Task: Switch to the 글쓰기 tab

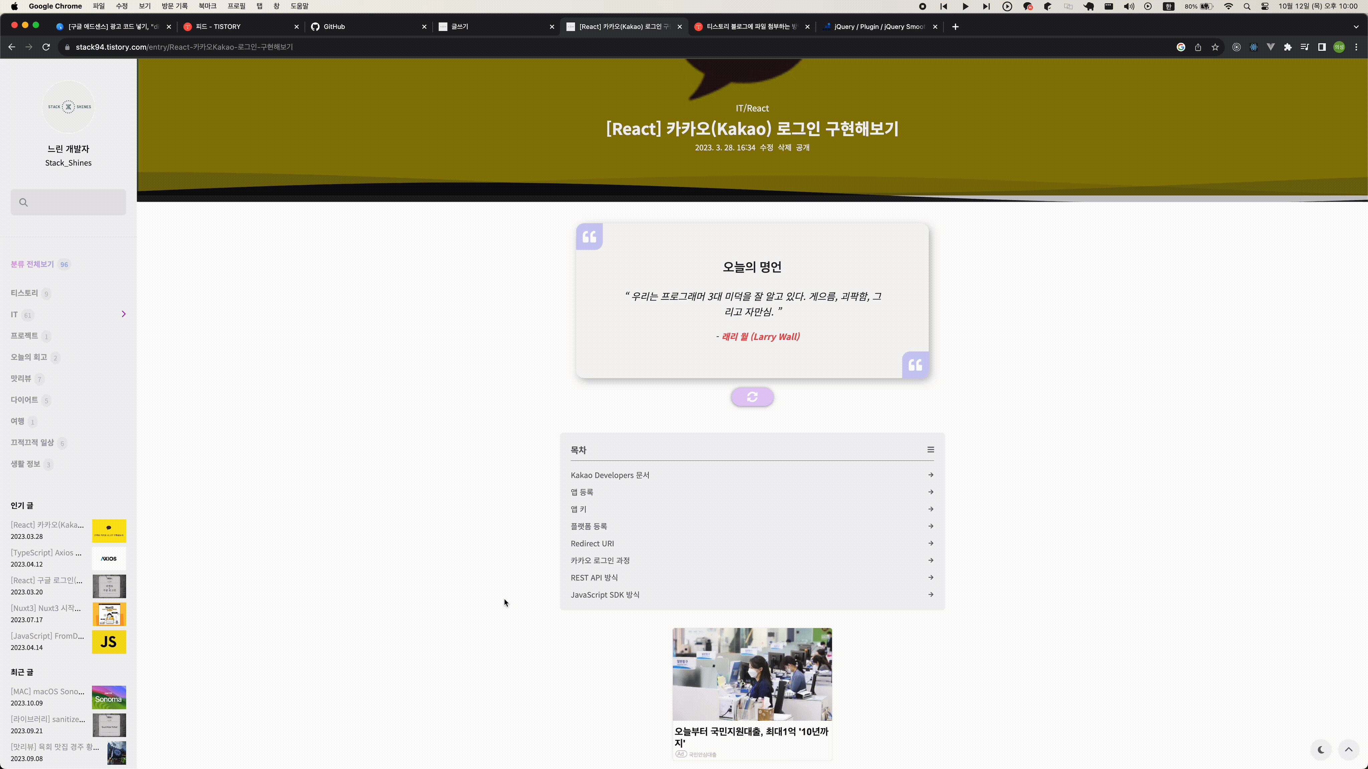Action: point(497,27)
